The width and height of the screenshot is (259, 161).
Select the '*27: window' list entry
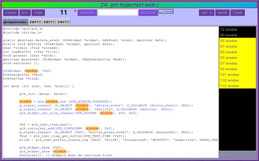(238, 63)
